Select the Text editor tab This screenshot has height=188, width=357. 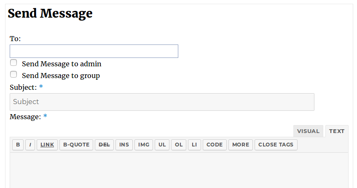click(337, 131)
